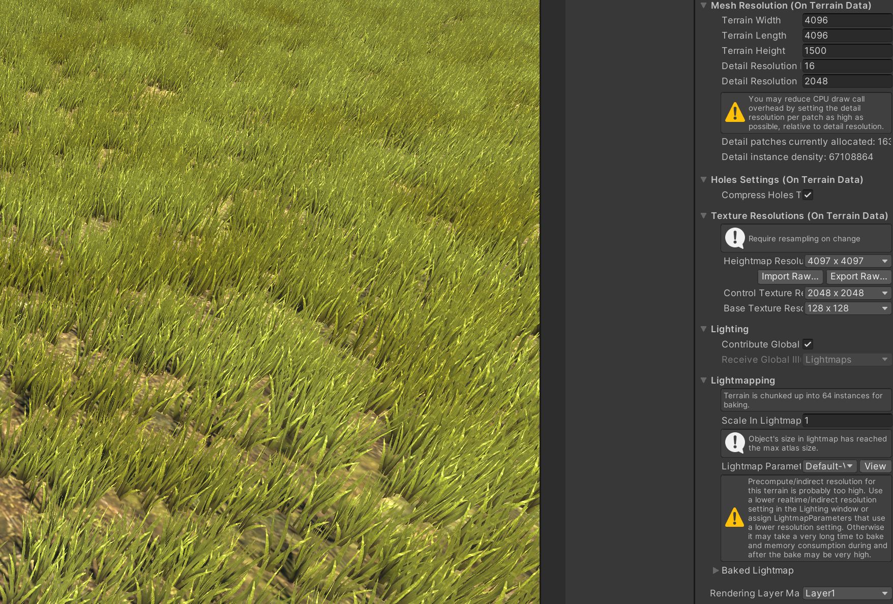
Task: View the Default lightmap parameters
Action: click(x=875, y=466)
